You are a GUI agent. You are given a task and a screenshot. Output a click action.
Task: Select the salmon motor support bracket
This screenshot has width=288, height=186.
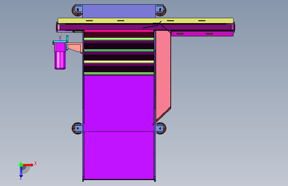tap(75, 47)
